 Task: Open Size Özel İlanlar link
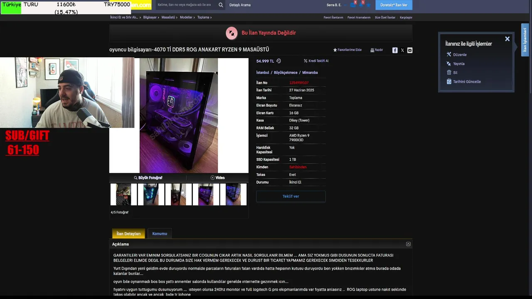click(385, 17)
